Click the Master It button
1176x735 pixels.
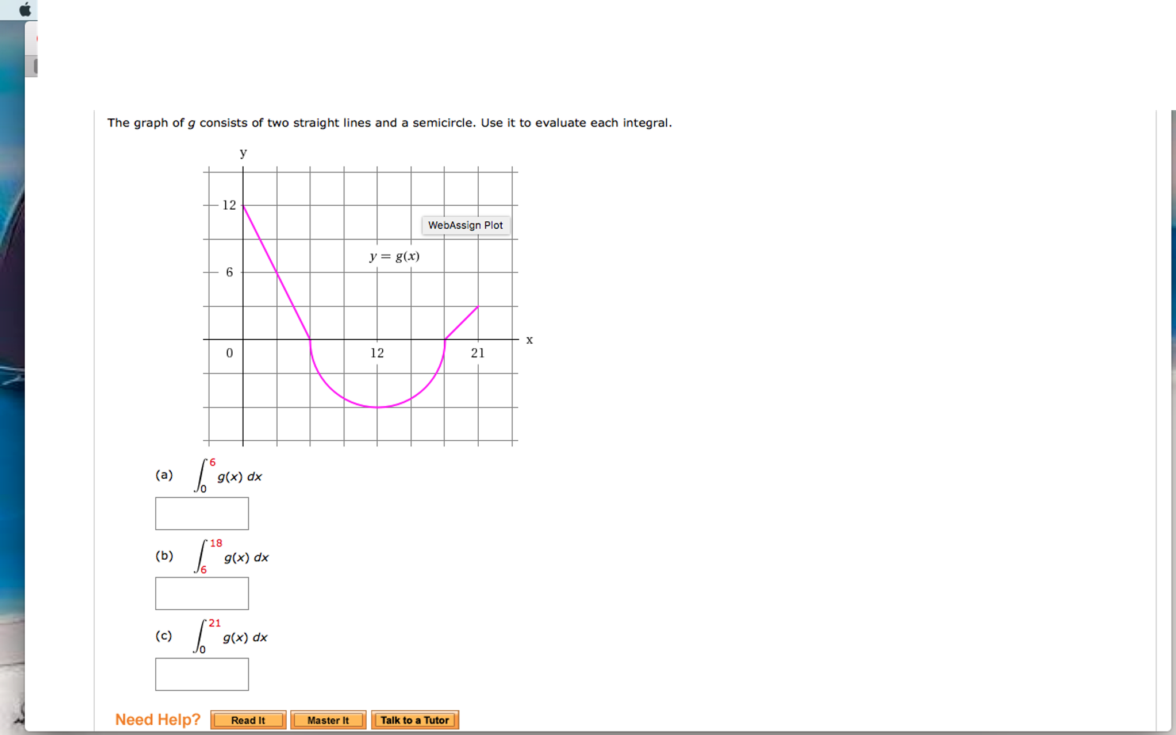click(328, 720)
